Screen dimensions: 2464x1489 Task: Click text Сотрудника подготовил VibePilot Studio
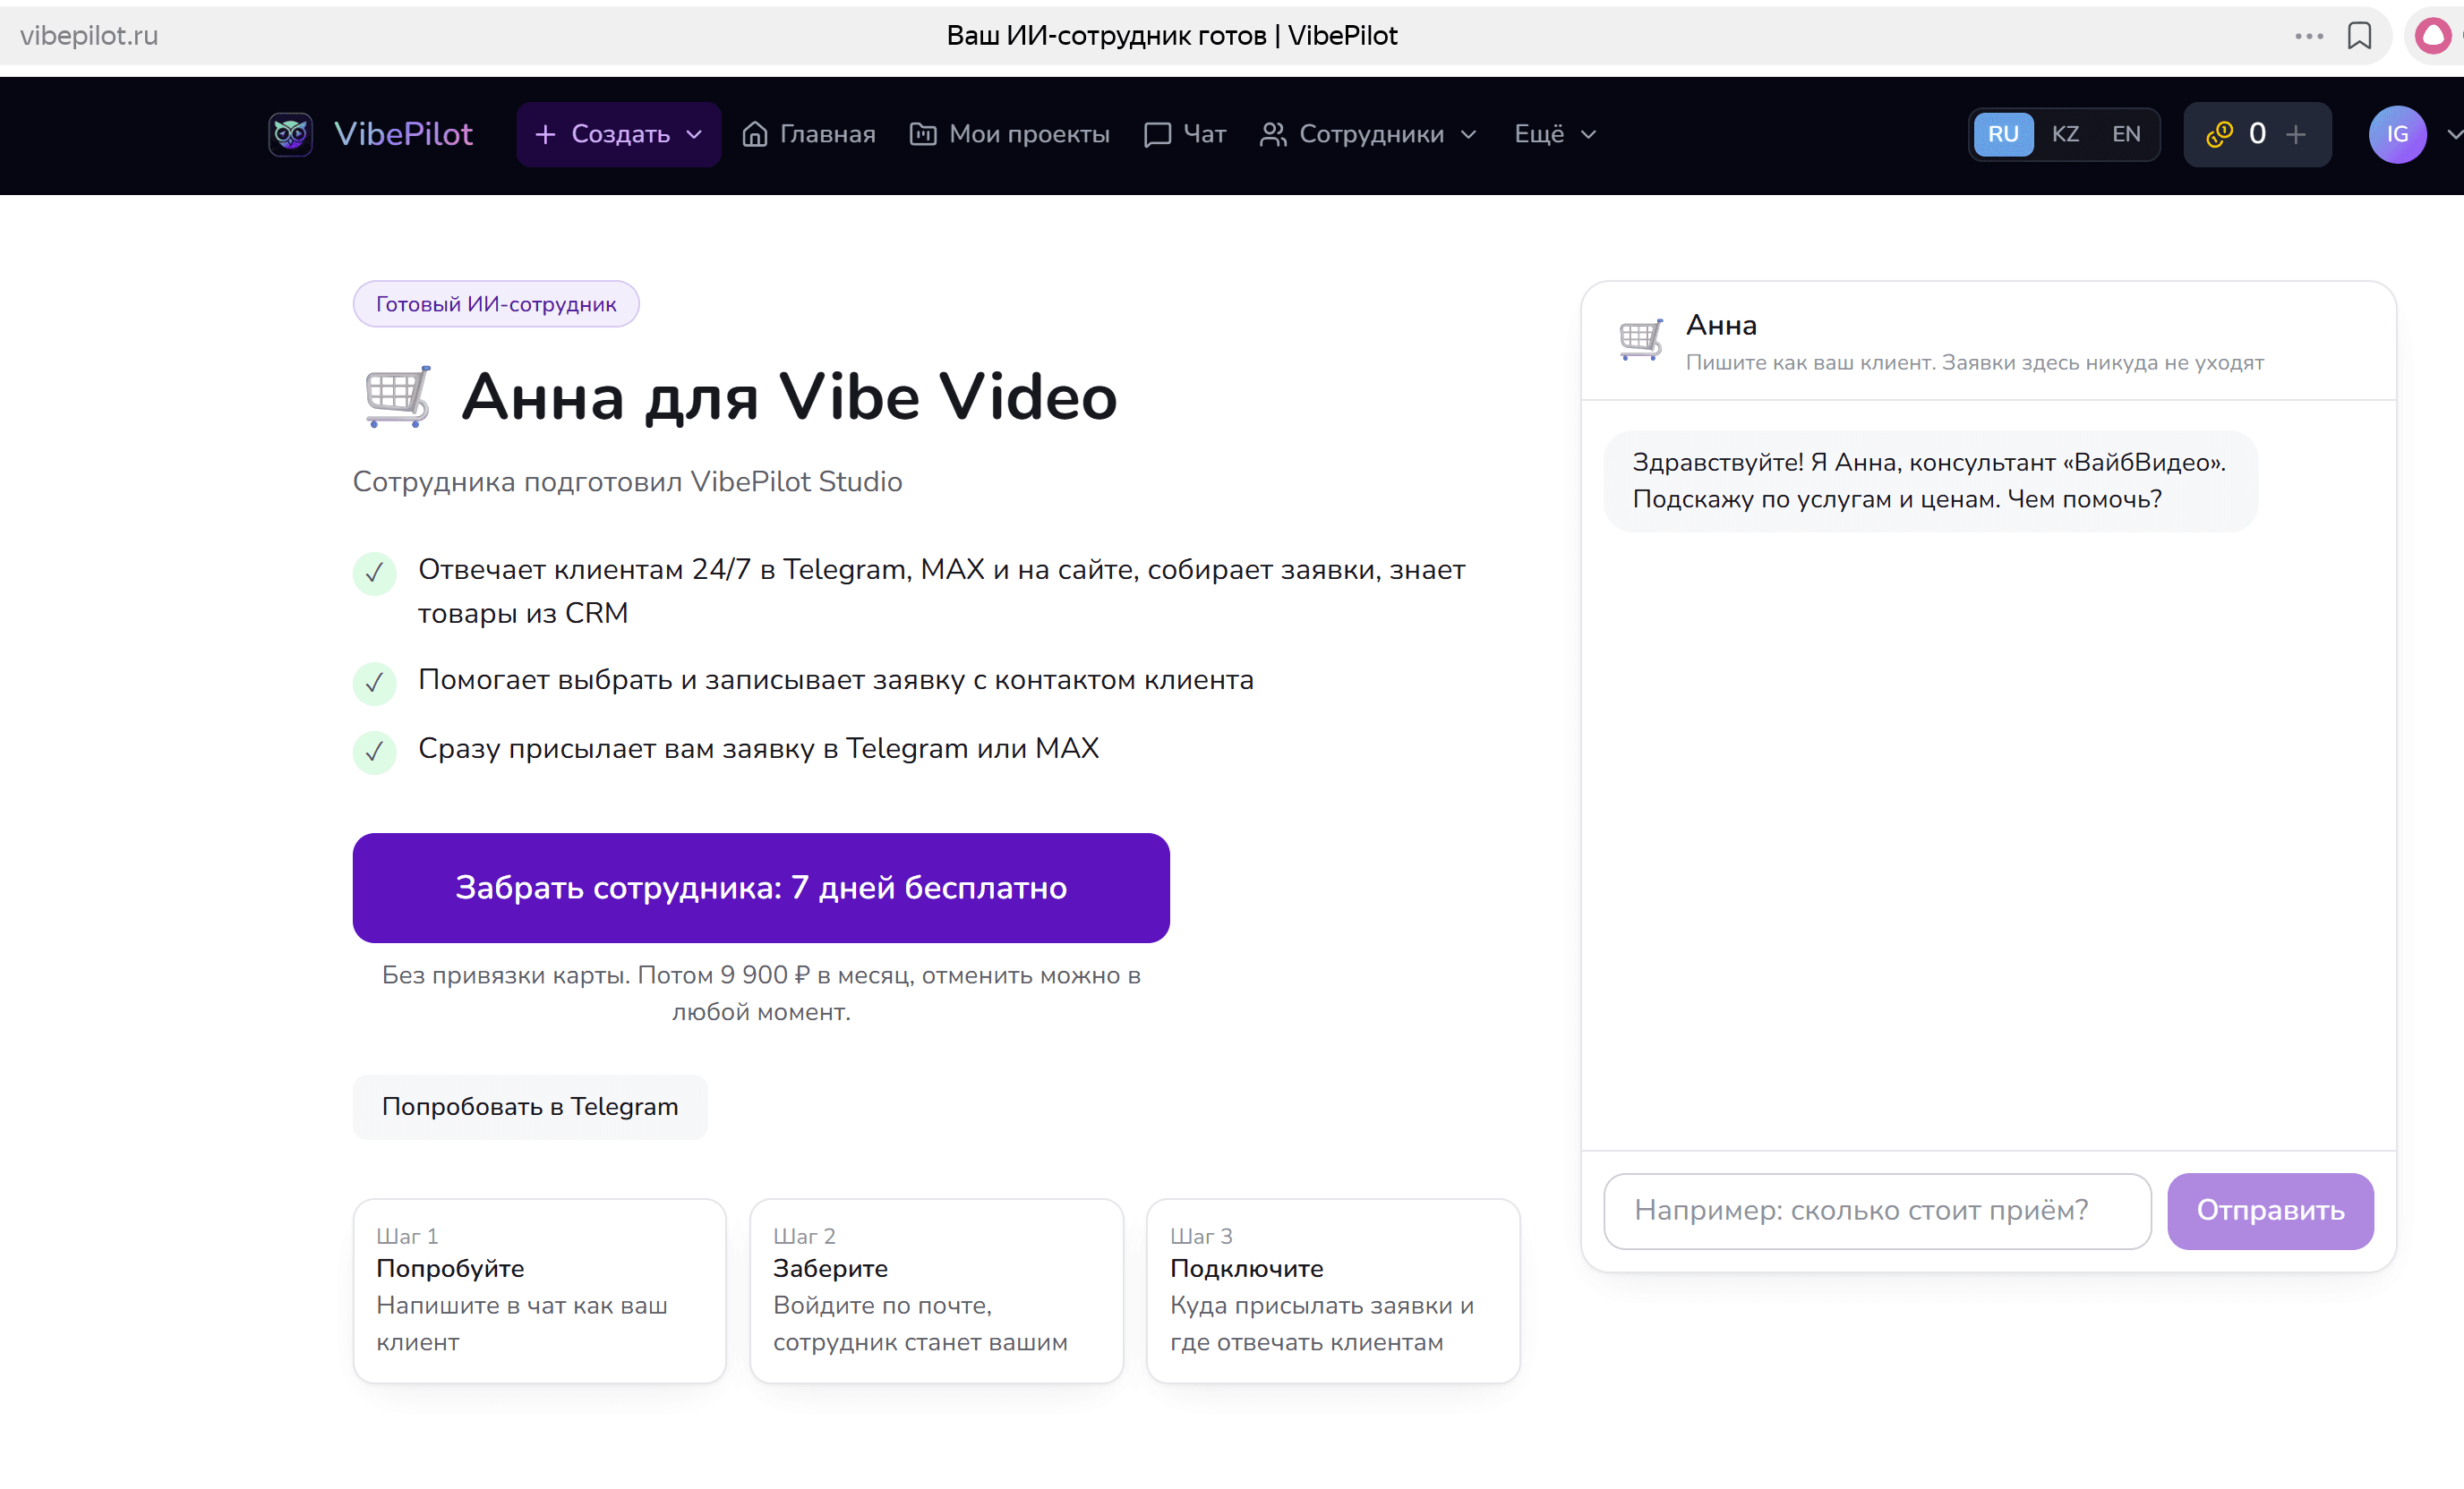tap(627, 482)
